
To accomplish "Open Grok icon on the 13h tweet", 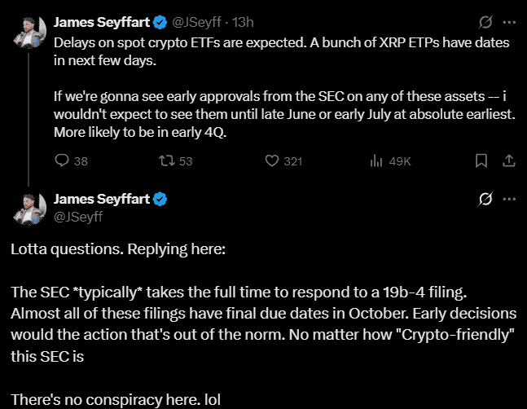I will 485,22.
